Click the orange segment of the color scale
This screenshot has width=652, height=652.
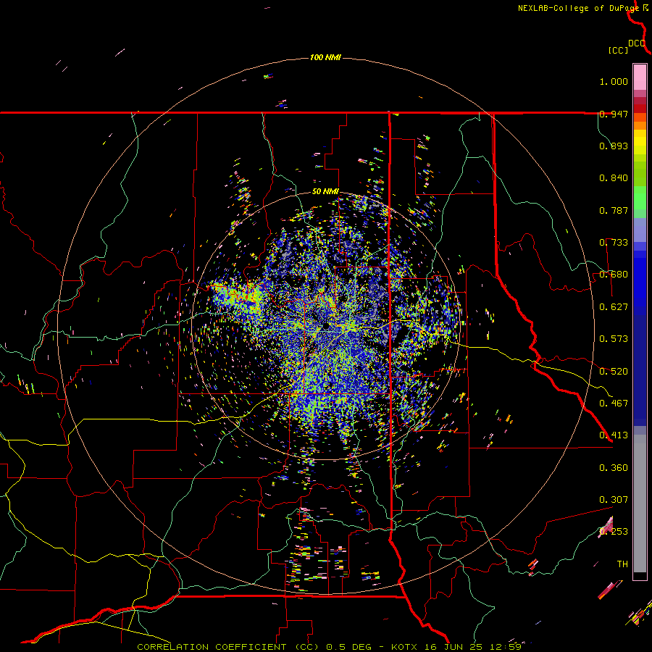(640, 122)
